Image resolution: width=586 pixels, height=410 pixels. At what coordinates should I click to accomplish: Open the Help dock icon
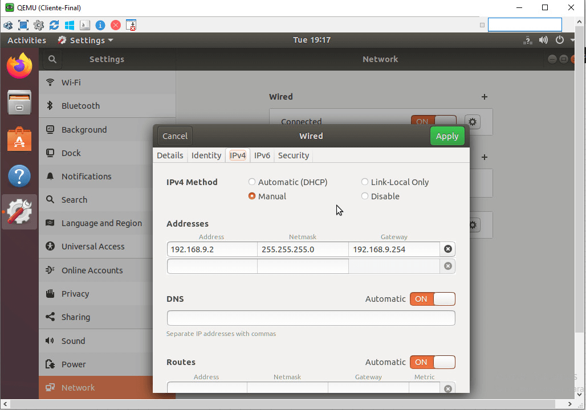19,176
